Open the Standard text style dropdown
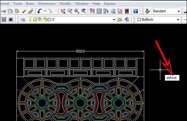This screenshot has height=121, width=187. coord(179,11)
